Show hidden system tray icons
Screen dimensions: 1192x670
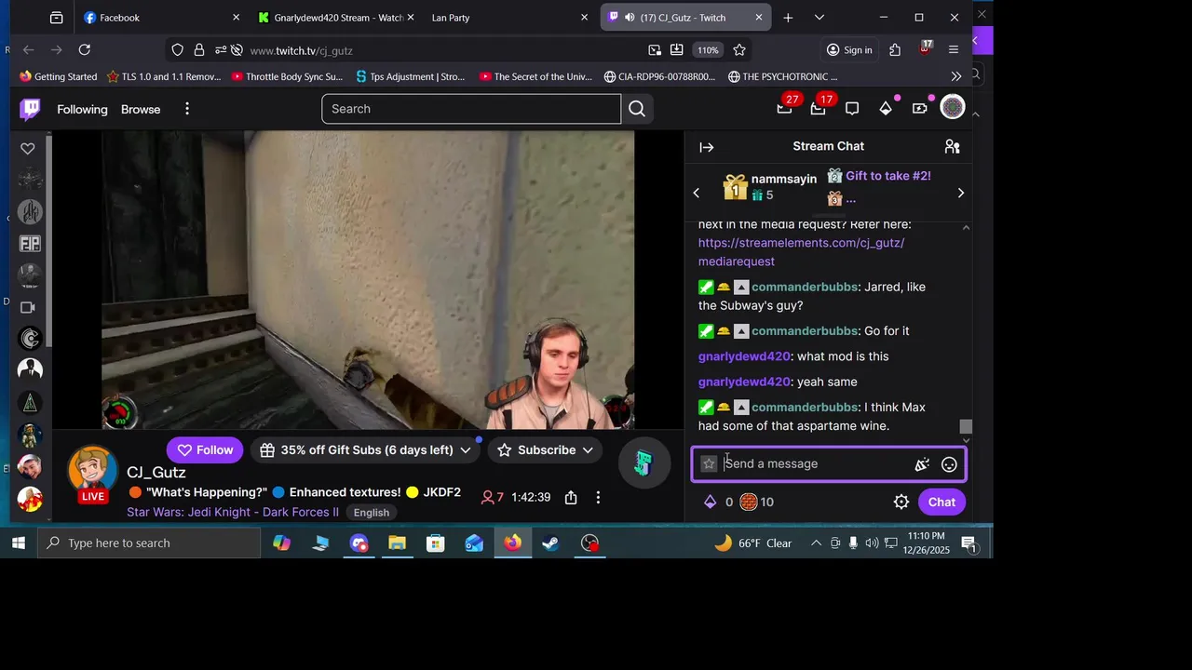coord(816,543)
